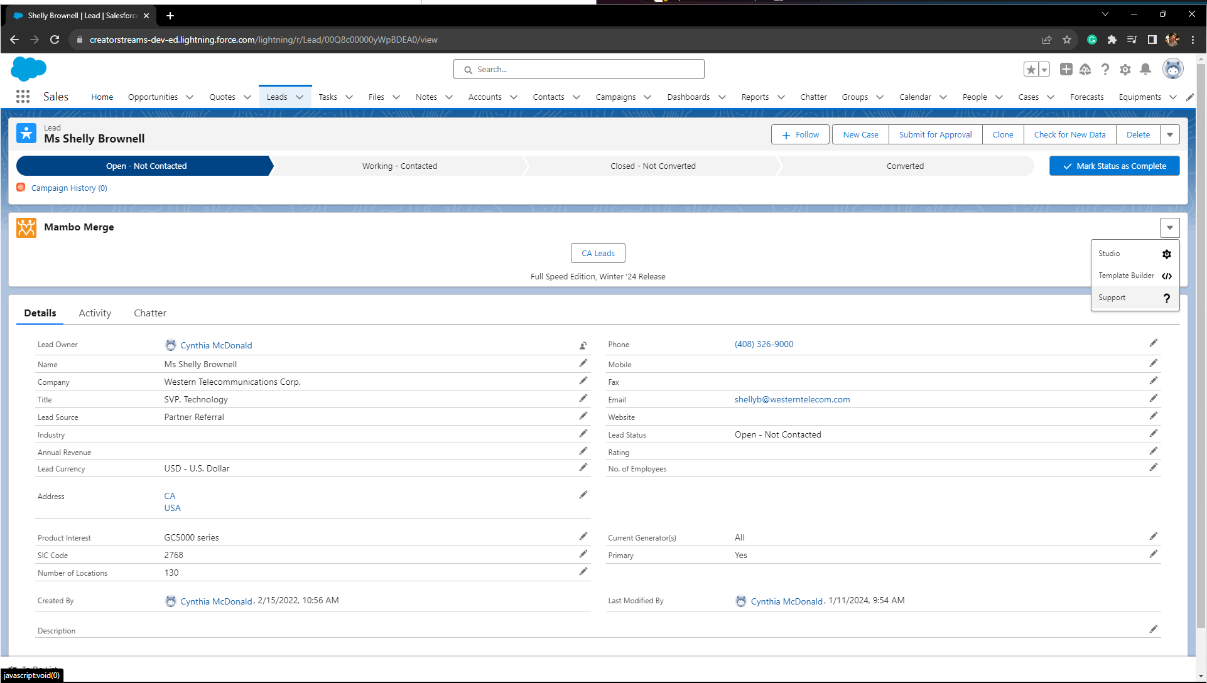The width and height of the screenshot is (1207, 683).
Task: Open Template Builder code icon in Mambo Merge menu
Action: [1167, 276]
